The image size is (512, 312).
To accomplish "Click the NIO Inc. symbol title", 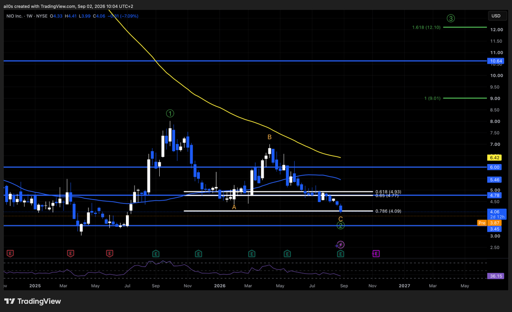I will pos(15,16).
